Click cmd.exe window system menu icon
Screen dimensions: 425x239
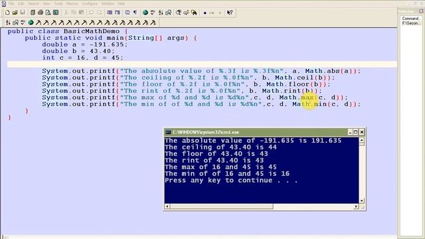coord(168,132)
